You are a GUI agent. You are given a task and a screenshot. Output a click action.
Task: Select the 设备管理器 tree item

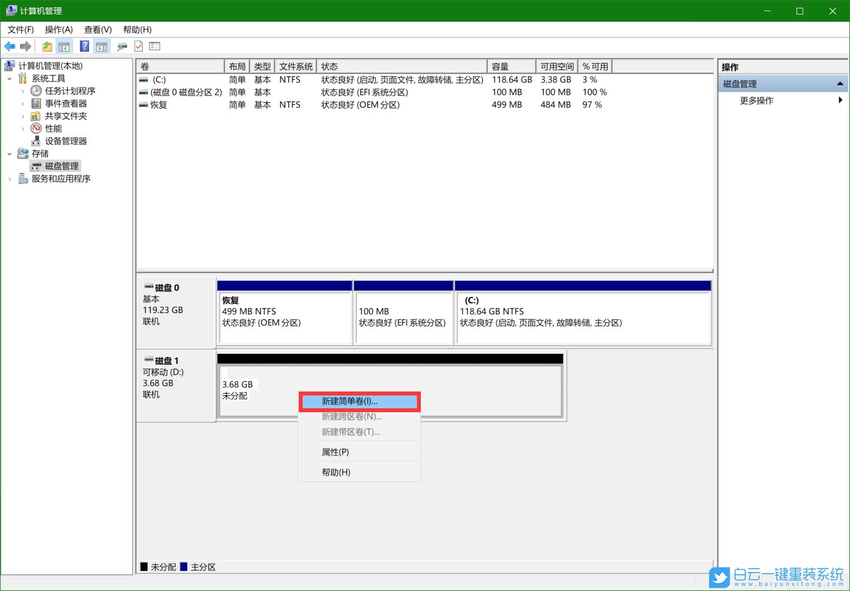click(x=65, y=140)
